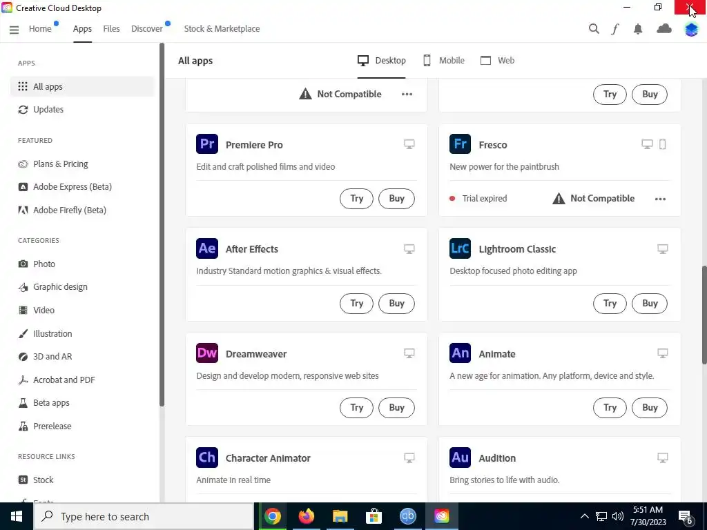Viewport: 707px width, 530px height.
Task: Buy Premiere Pro
Action: coord(396,199)
